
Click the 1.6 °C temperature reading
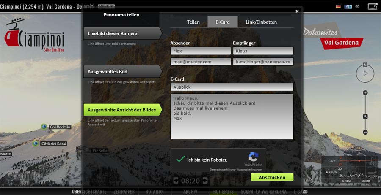pyautogui.click(x=332, y=161)
